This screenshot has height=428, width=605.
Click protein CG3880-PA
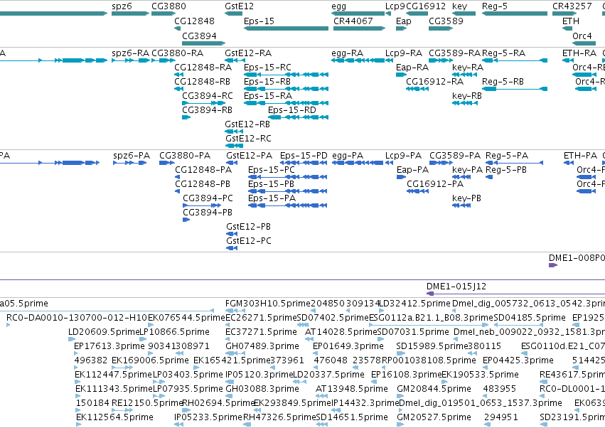[x=166, y=163]
